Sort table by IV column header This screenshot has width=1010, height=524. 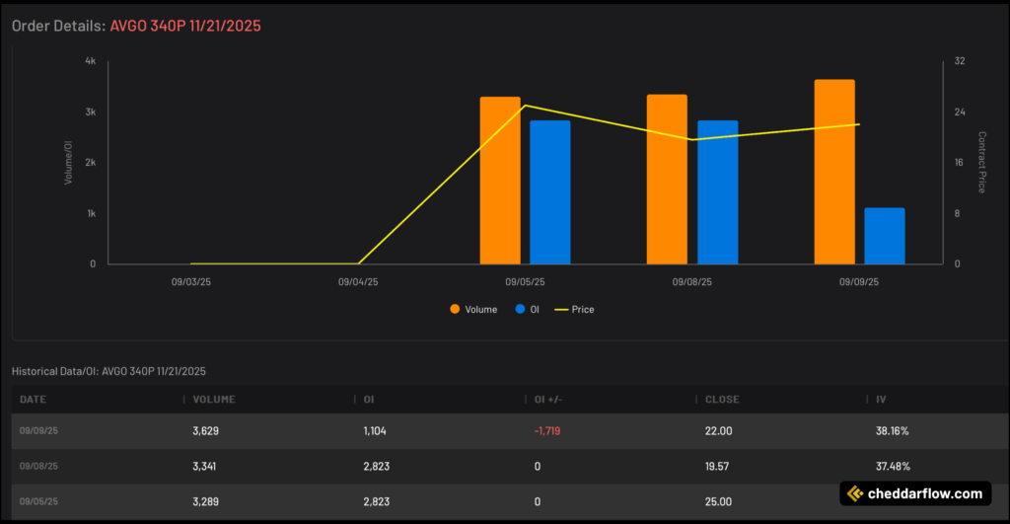pyautogui.click(x=881, y=400)
